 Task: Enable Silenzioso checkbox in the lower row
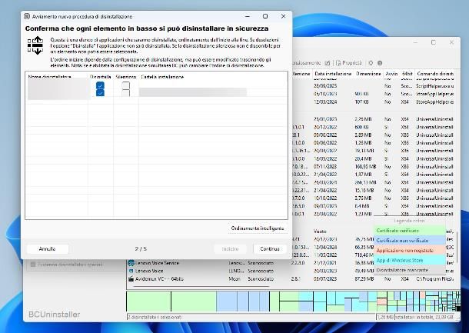(126, 93)
